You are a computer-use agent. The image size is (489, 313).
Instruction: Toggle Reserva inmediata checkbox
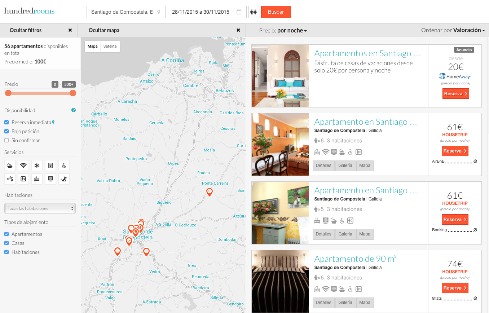6,122
